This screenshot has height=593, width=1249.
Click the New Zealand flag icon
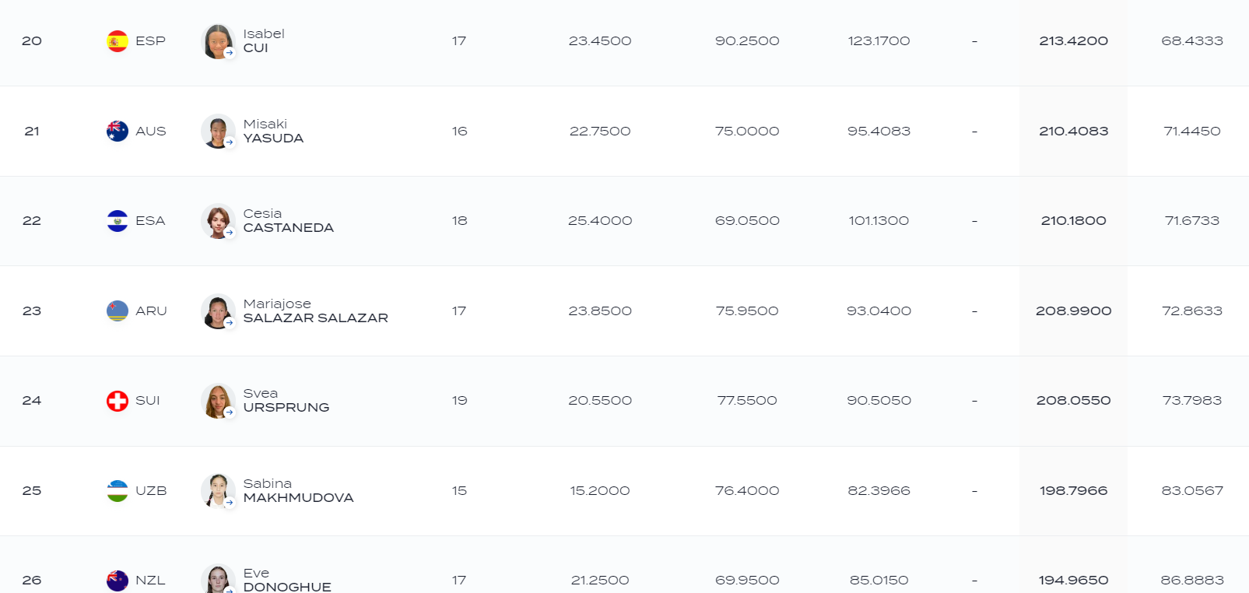tap(118, 581)
